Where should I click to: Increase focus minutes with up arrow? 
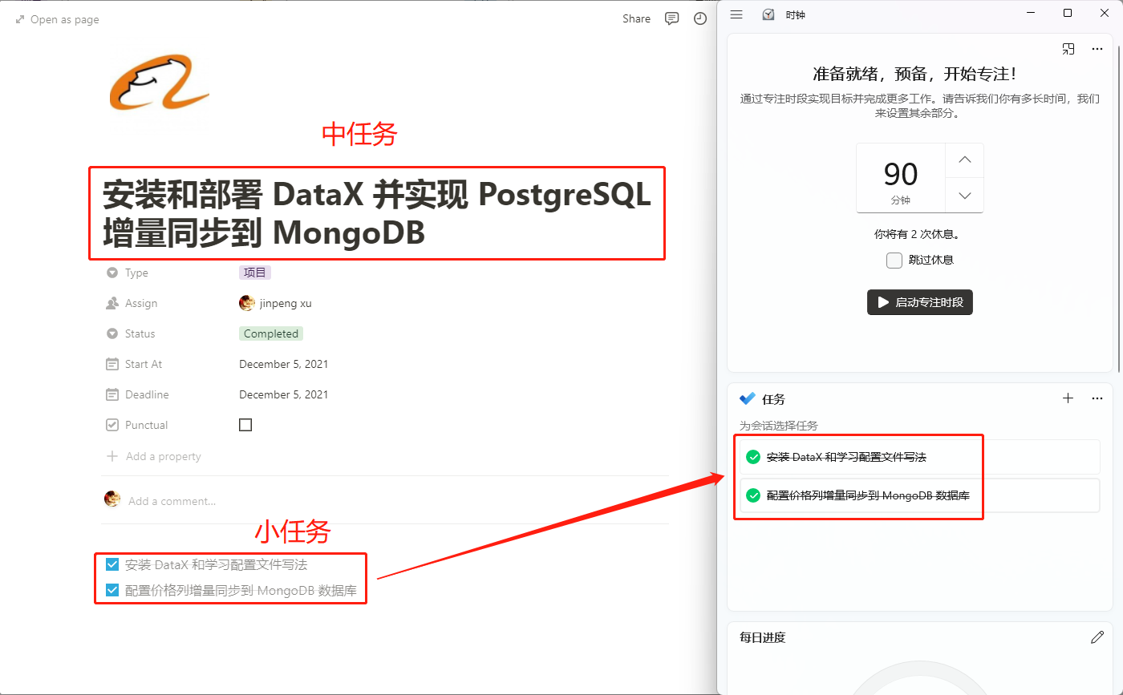965,160
